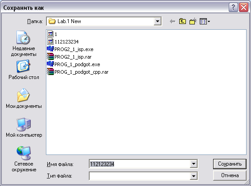Go back to the previous folder
Image resolution: width=251 pixels, height=186 pixels.
[x=173, y=21]
